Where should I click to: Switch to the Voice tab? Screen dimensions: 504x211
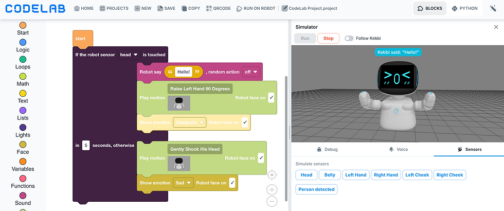398,149
